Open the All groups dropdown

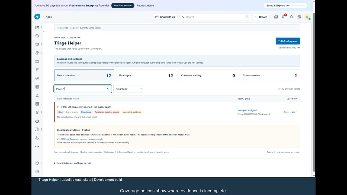(x=128, y=89)
